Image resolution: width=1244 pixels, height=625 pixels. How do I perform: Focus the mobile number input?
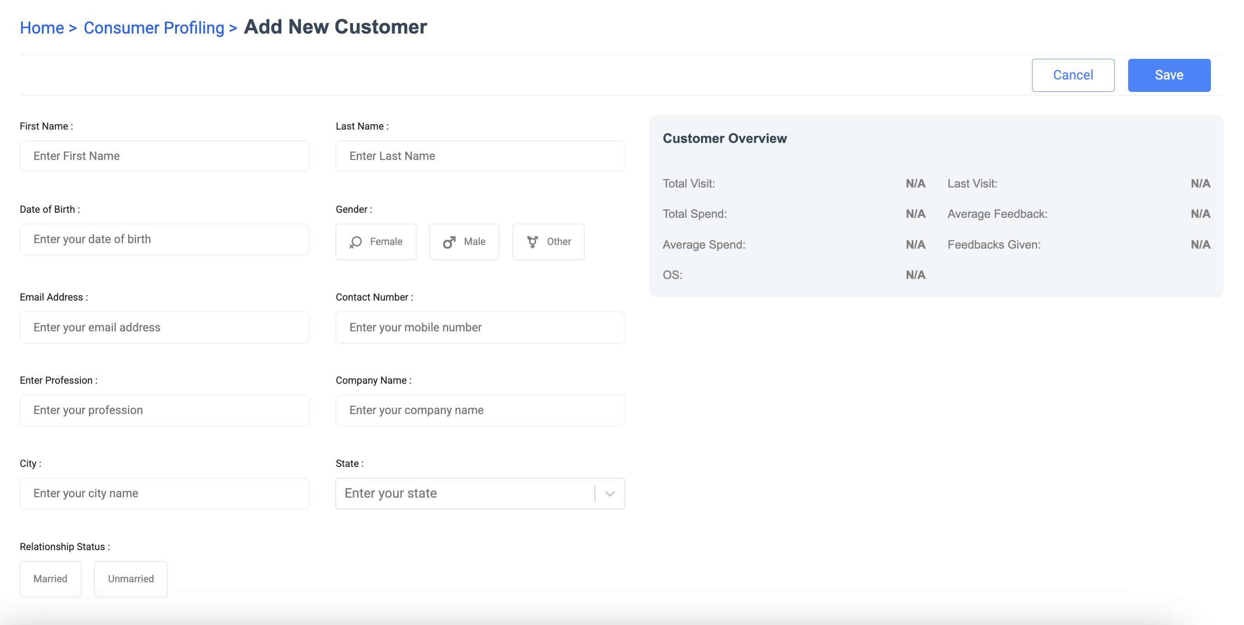(x=480, y=327)
